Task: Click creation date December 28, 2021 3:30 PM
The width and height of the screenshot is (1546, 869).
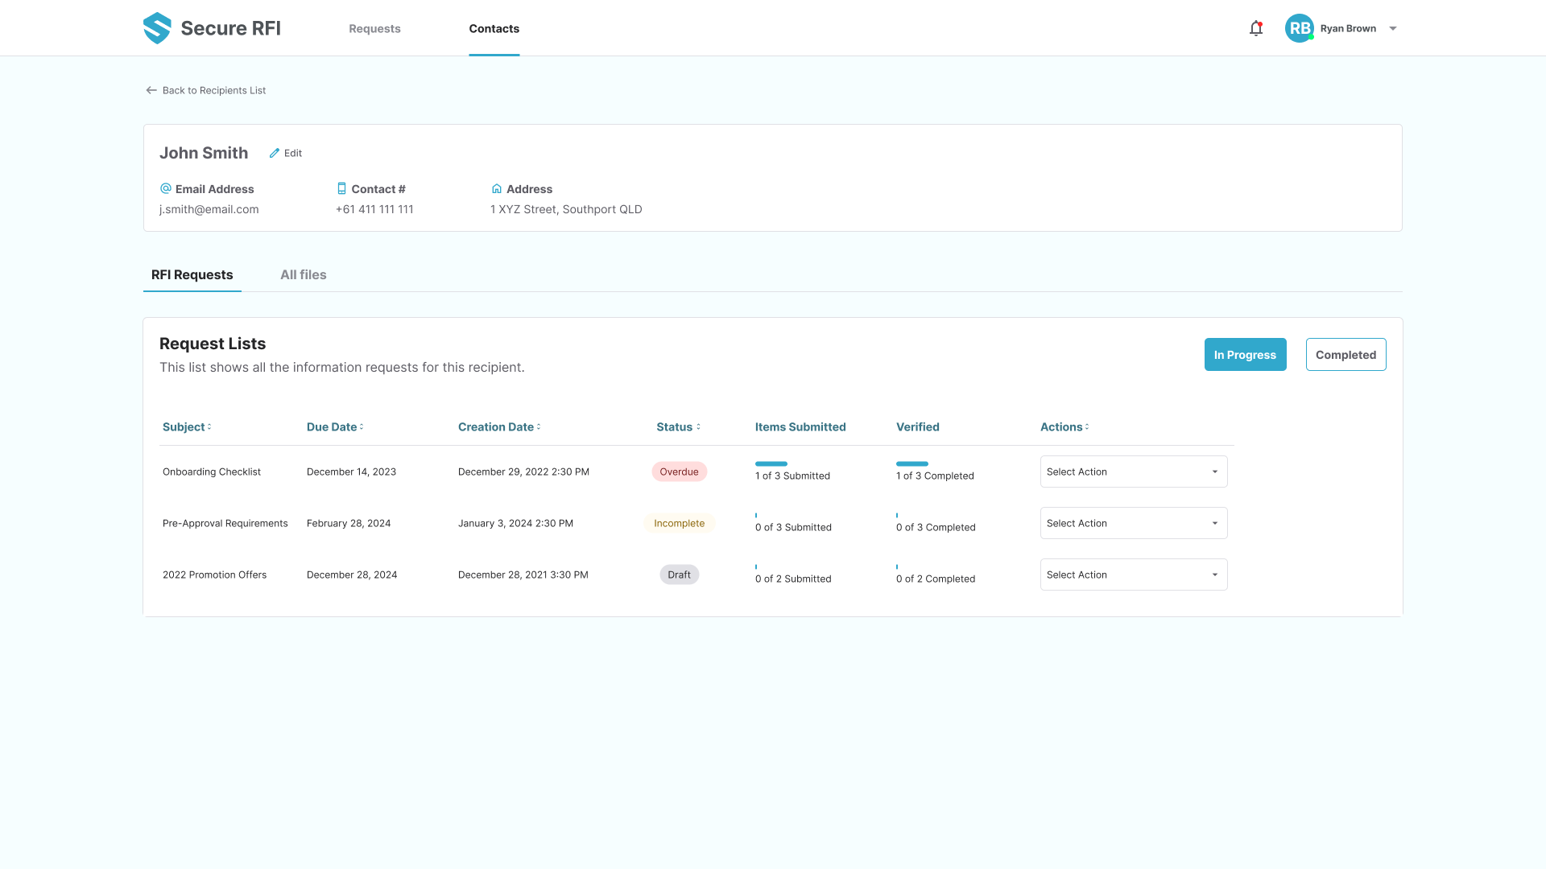Action: coord(523,575)
